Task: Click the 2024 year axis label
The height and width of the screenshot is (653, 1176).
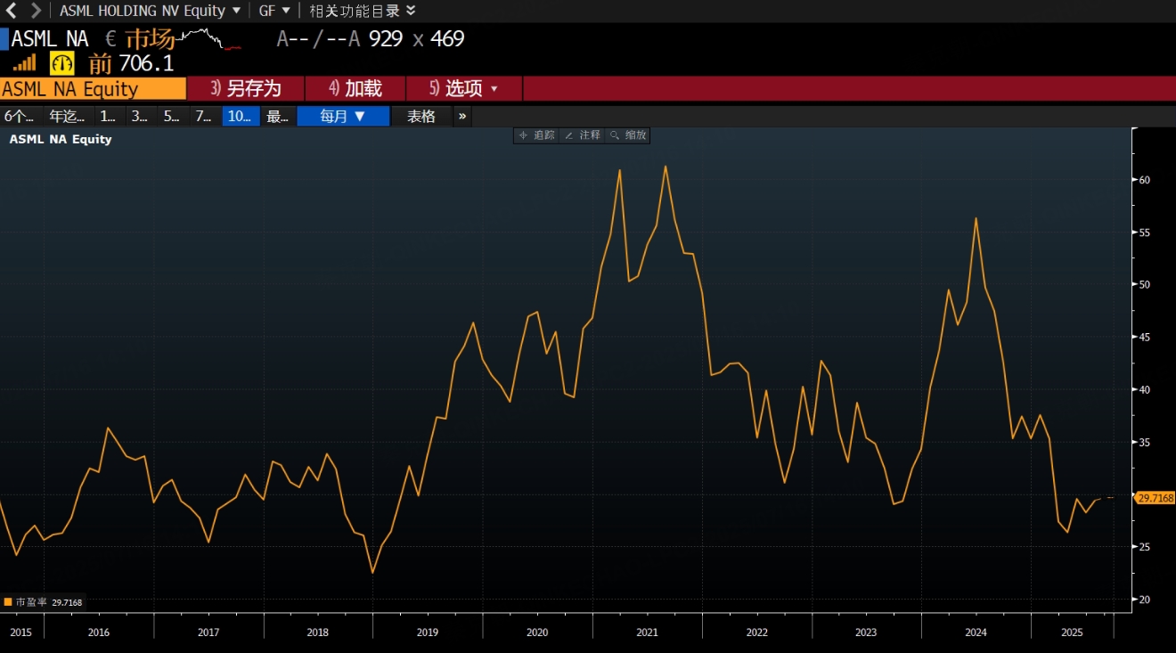Action: click(976, 632)
